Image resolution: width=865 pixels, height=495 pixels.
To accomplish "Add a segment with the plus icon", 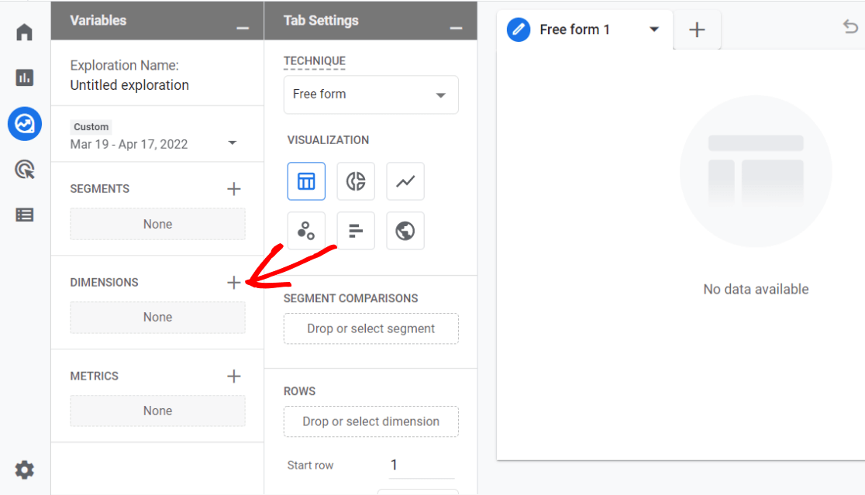I will (233, 187).
